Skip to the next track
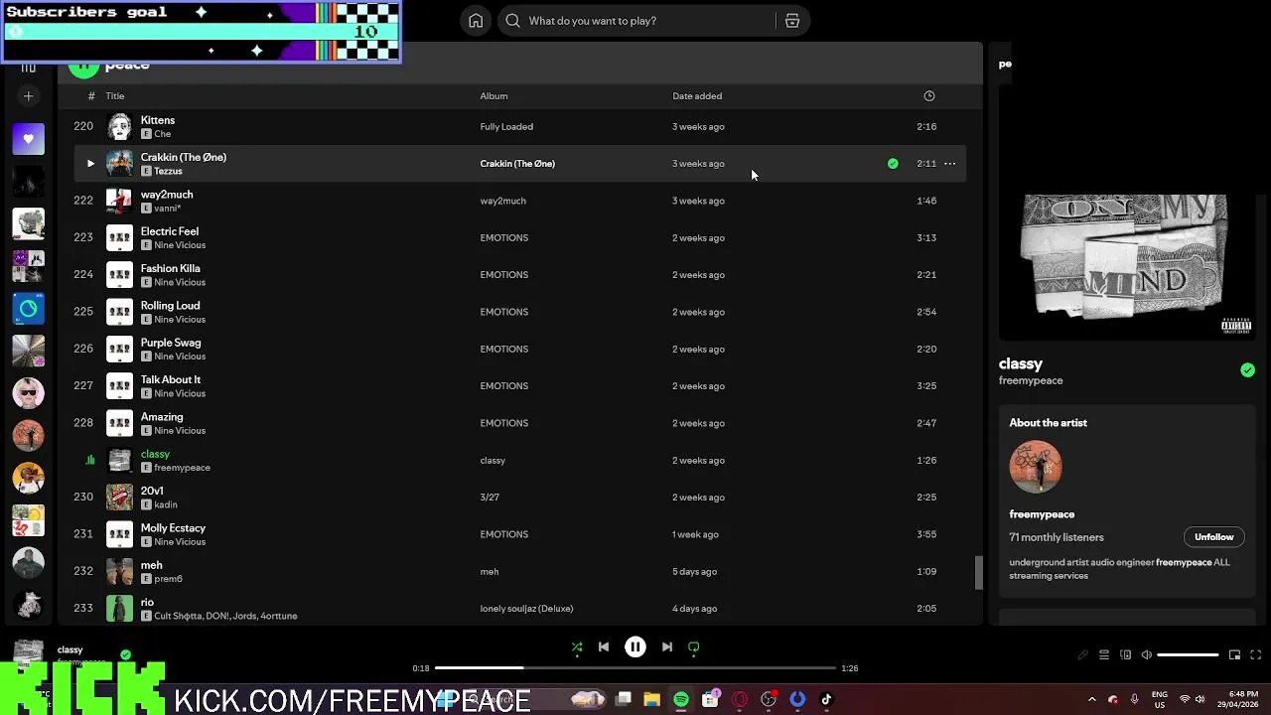The width and height of the screenshot is (1271, 715). (667, 647)
